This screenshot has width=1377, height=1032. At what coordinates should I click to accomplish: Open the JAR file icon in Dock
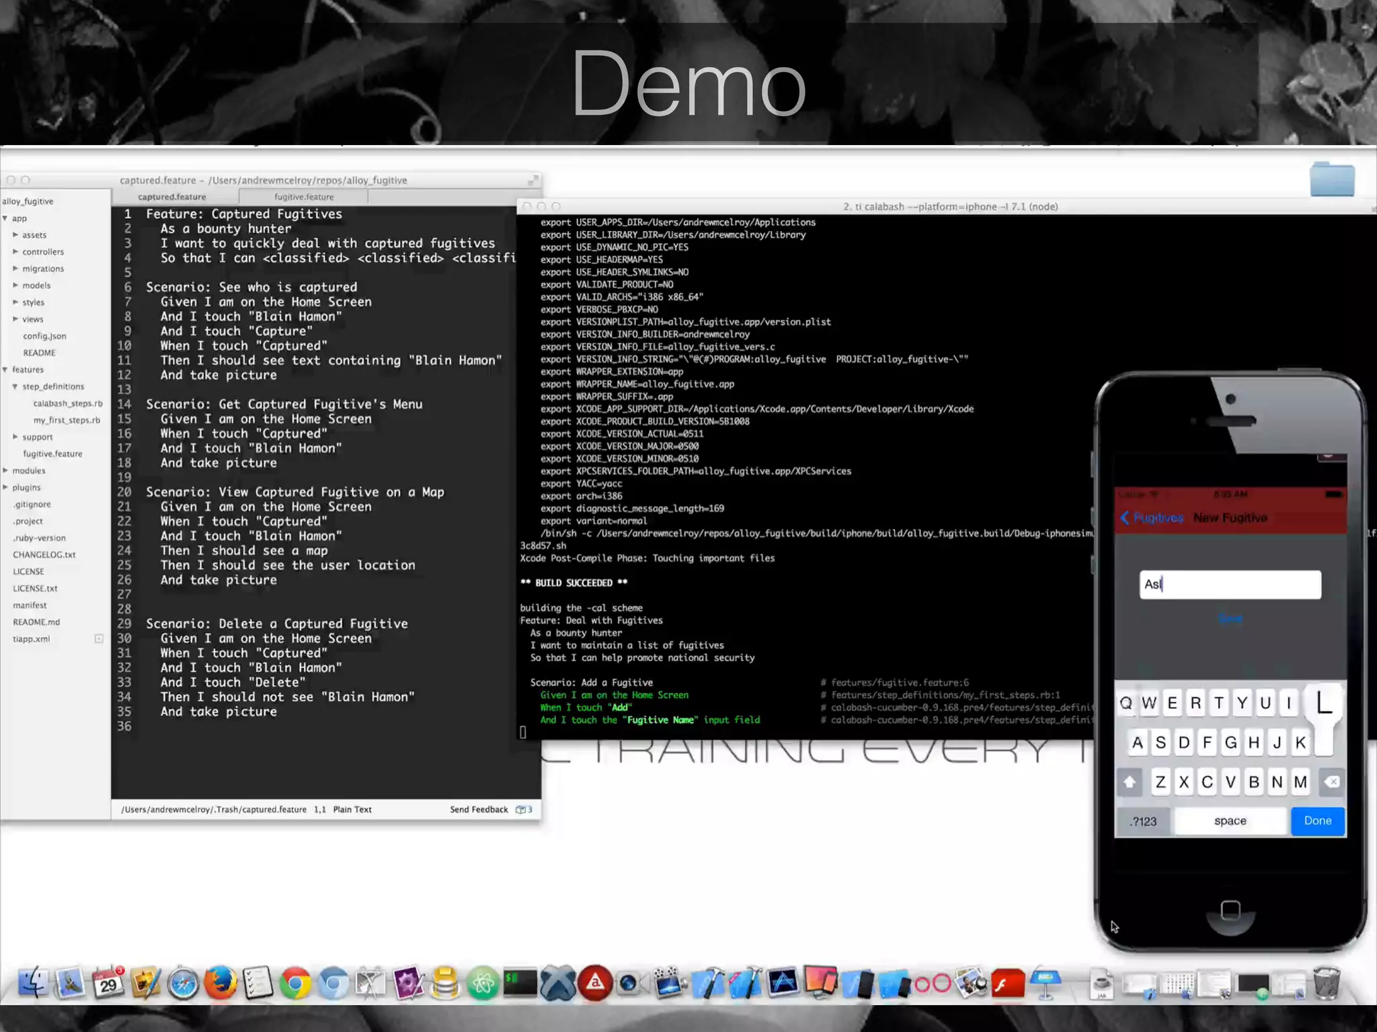pos(1101,984)
